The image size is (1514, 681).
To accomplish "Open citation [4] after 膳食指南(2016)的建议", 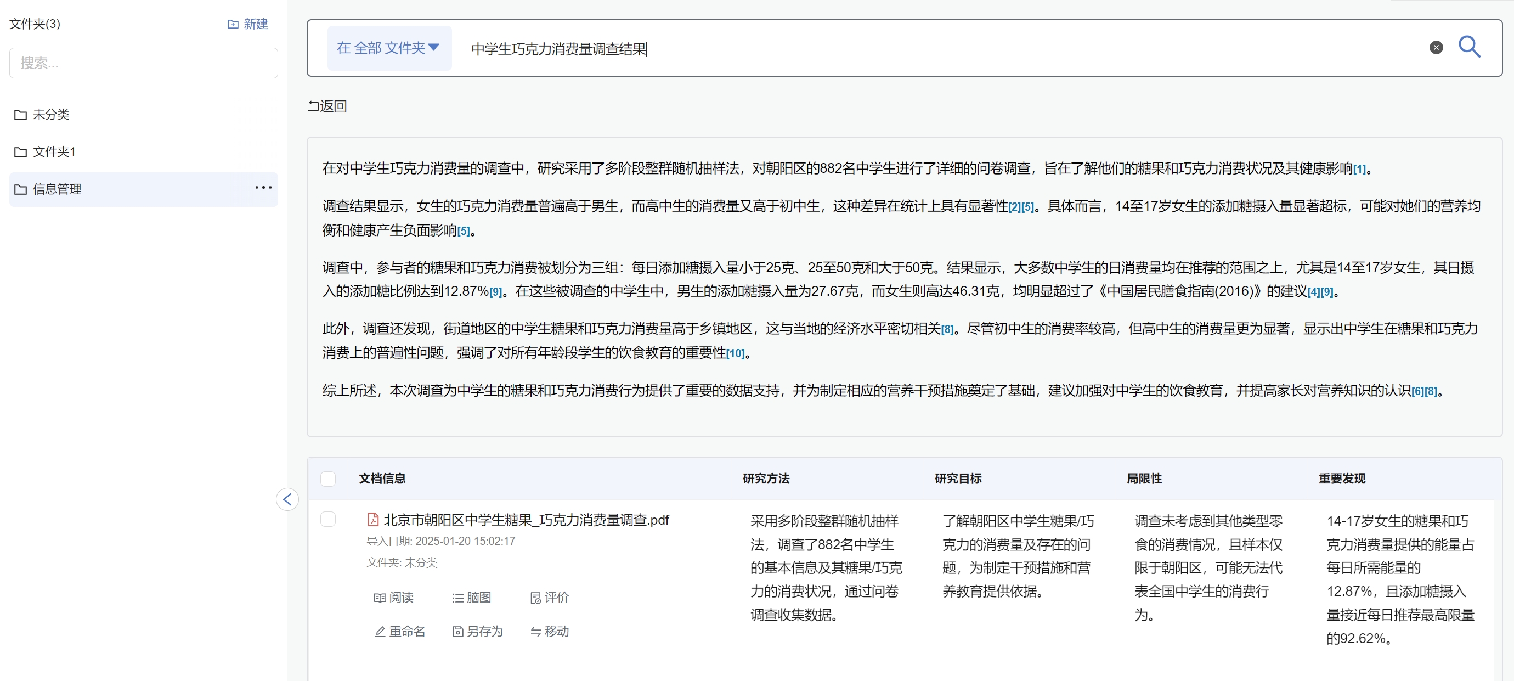I will point(1314,292).
